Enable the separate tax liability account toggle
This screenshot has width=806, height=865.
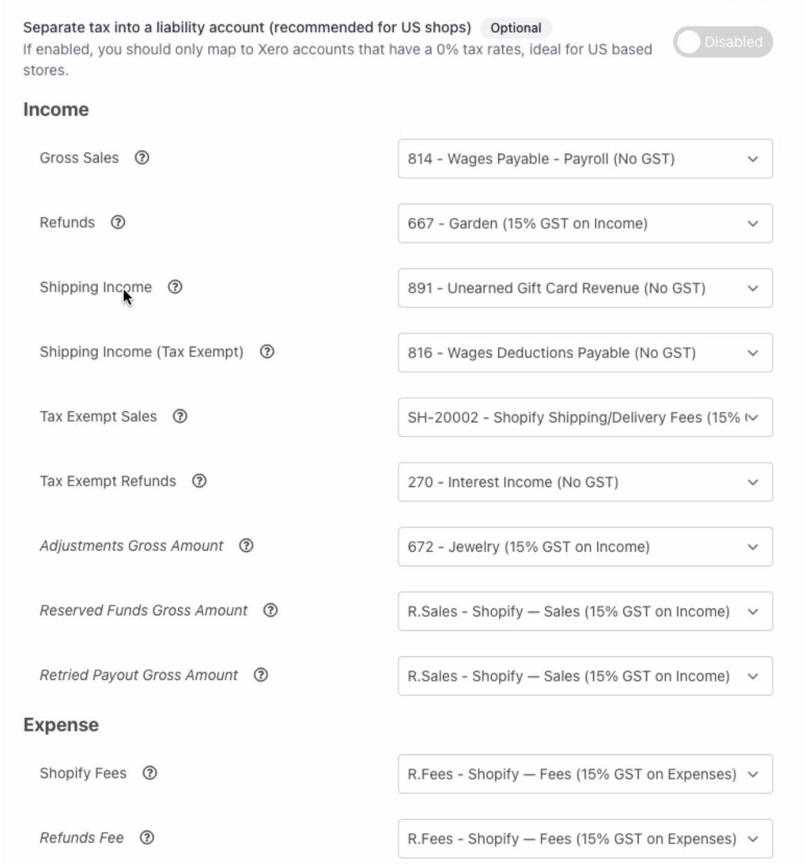click(x=723, y=42)
